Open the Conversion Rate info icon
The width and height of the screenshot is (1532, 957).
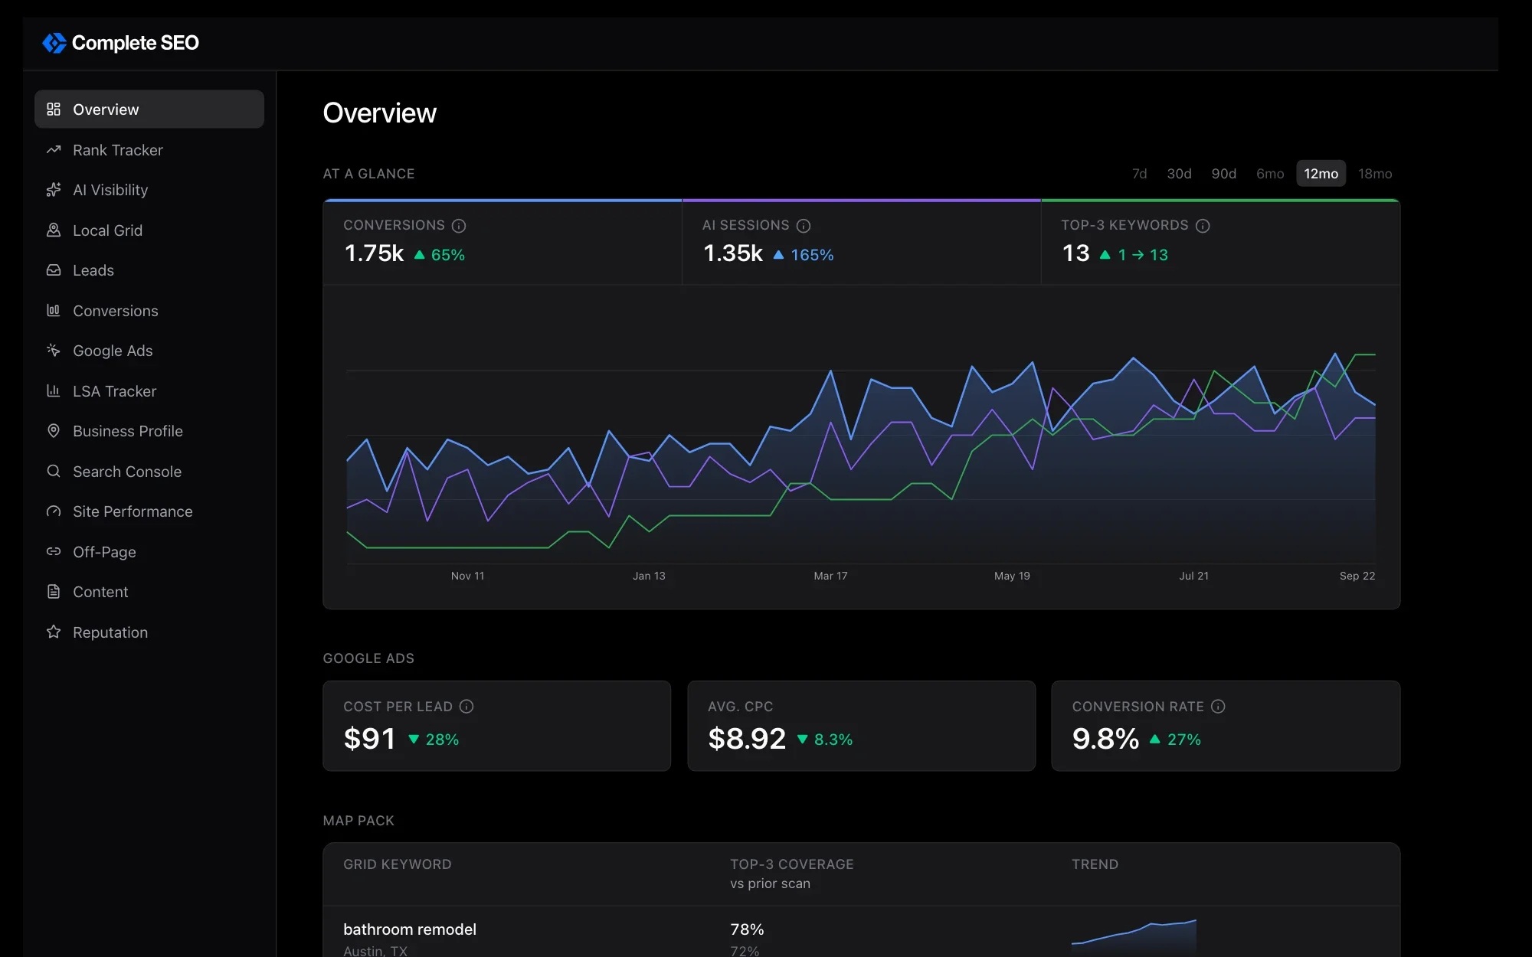point(1218,707)
